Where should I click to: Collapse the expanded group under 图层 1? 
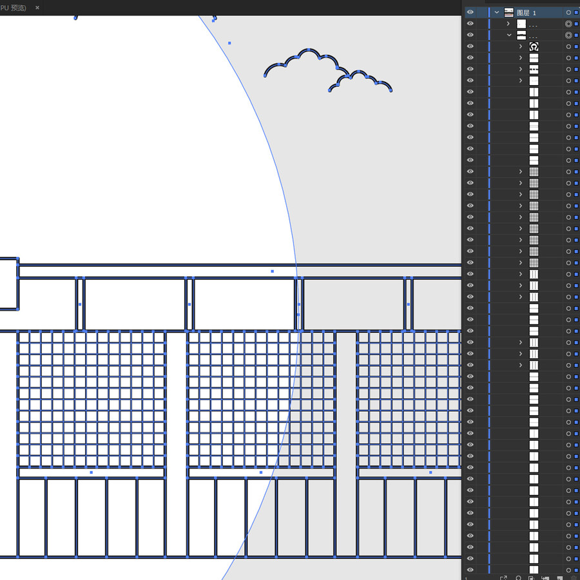pyautogui.click(x=509, y=35)
